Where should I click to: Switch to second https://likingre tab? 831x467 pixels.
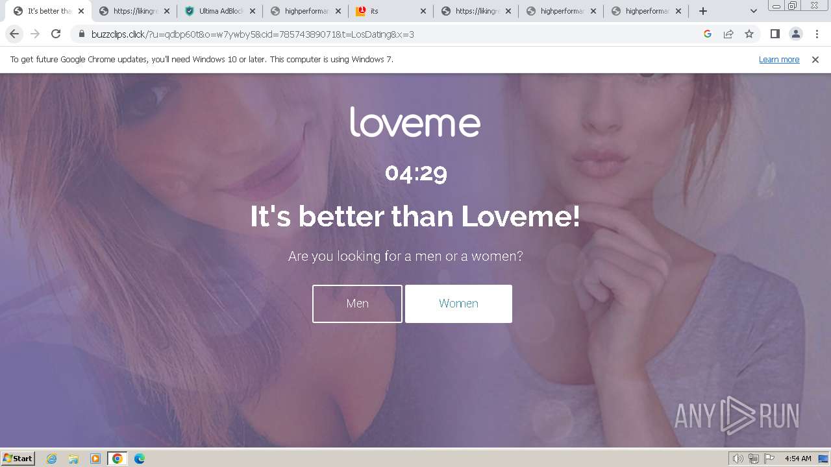point(477,11)
